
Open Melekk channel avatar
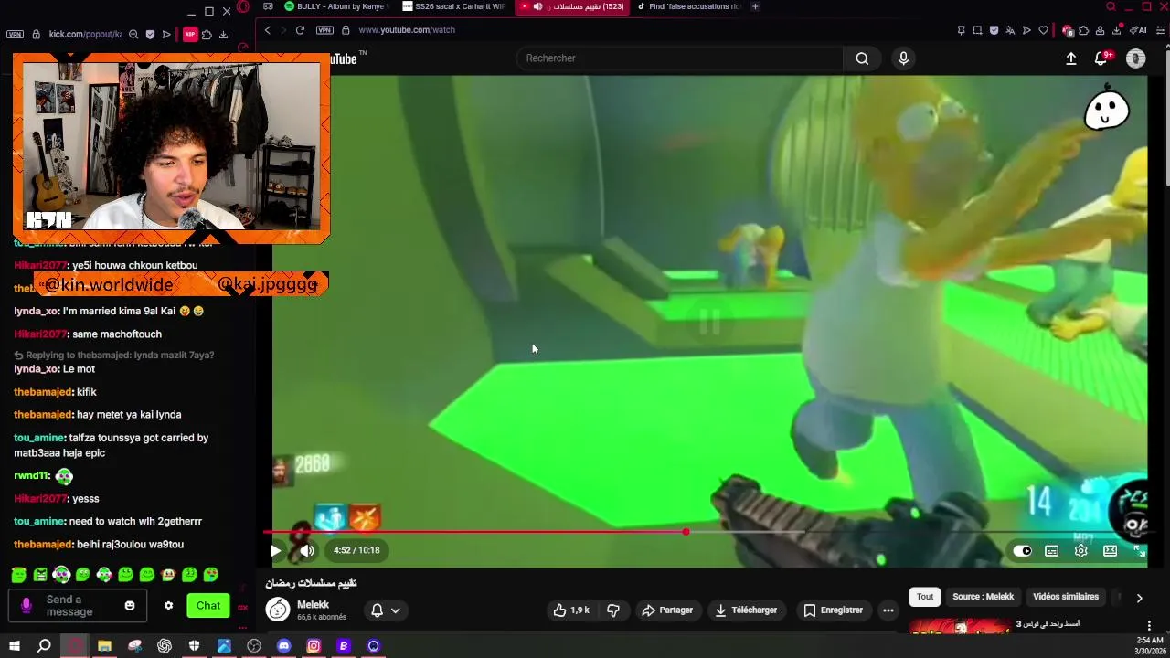[x=278, y=610]
